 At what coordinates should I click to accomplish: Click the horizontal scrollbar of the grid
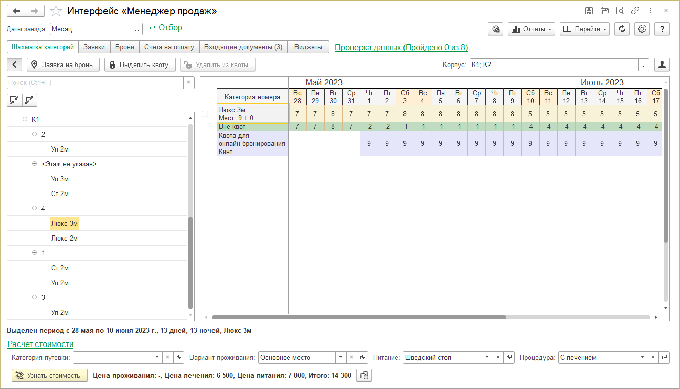[358, 317]
